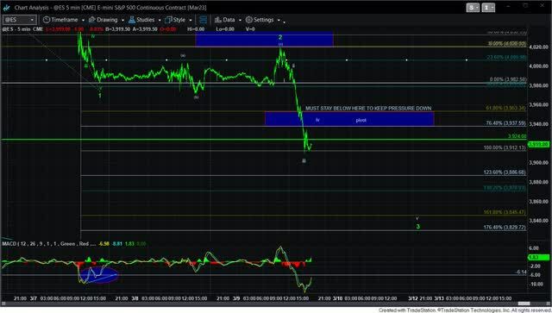Expand the Studies dropdown arrow
The height and width of the screenshot is (313, 552).
pyautogui.click(x=160, y=20)
